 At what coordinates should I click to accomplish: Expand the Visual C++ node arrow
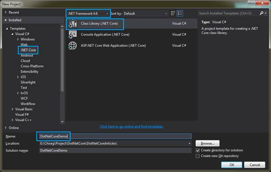(13, 120)
